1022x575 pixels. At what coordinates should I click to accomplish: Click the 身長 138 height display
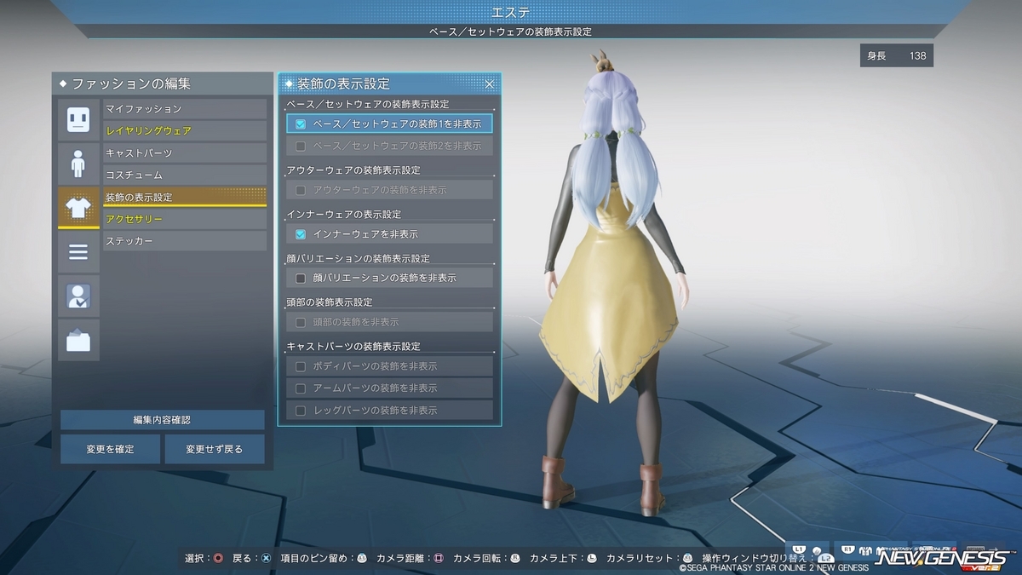click(896, 56)
